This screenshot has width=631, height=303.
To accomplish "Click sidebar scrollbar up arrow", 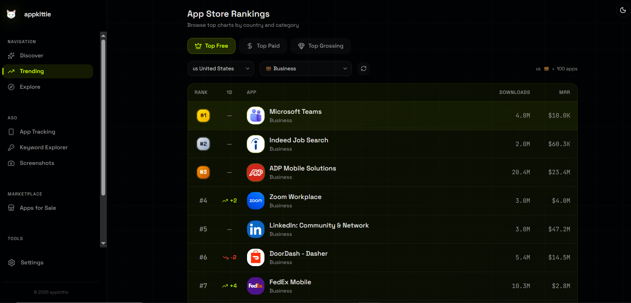I will 103,35.
